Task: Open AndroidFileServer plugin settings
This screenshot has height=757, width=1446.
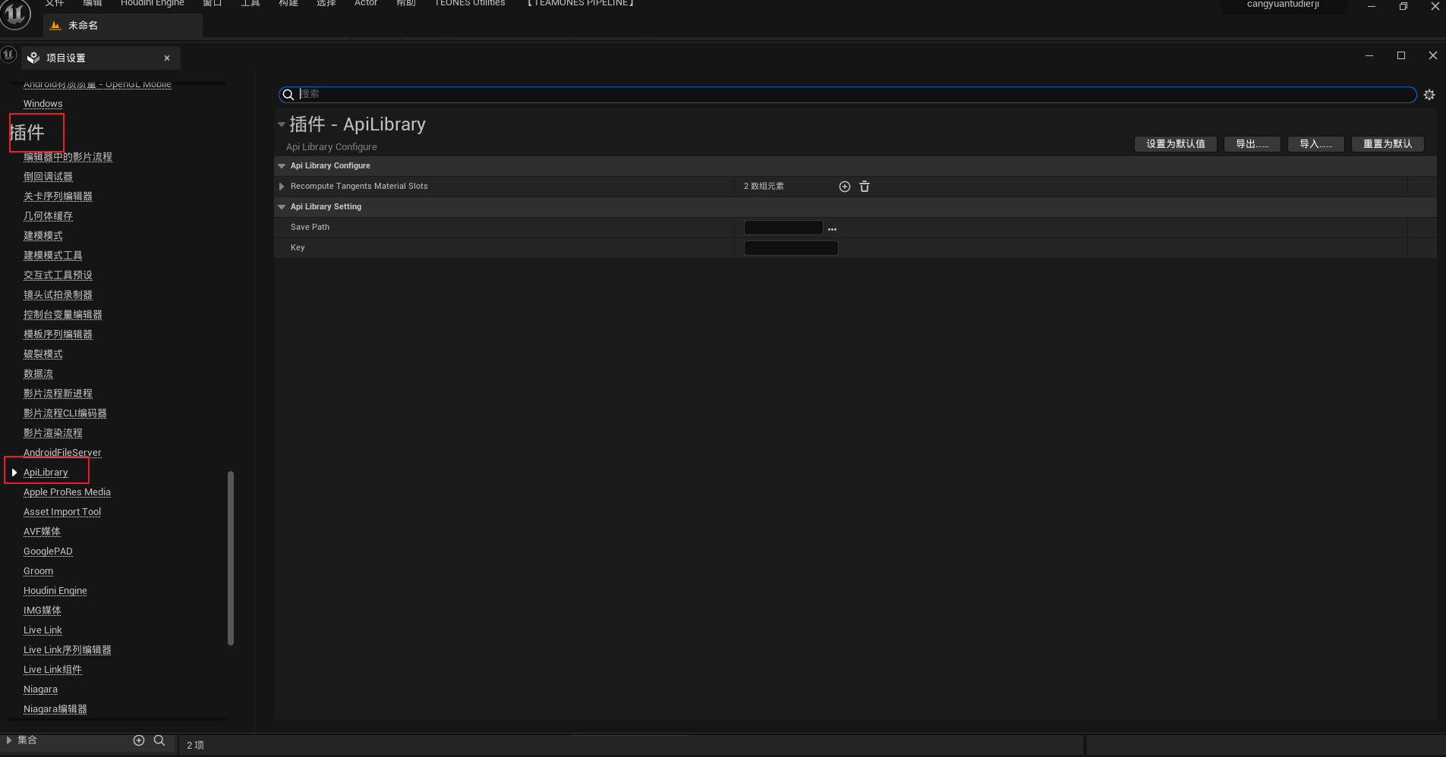Action: 62,453
